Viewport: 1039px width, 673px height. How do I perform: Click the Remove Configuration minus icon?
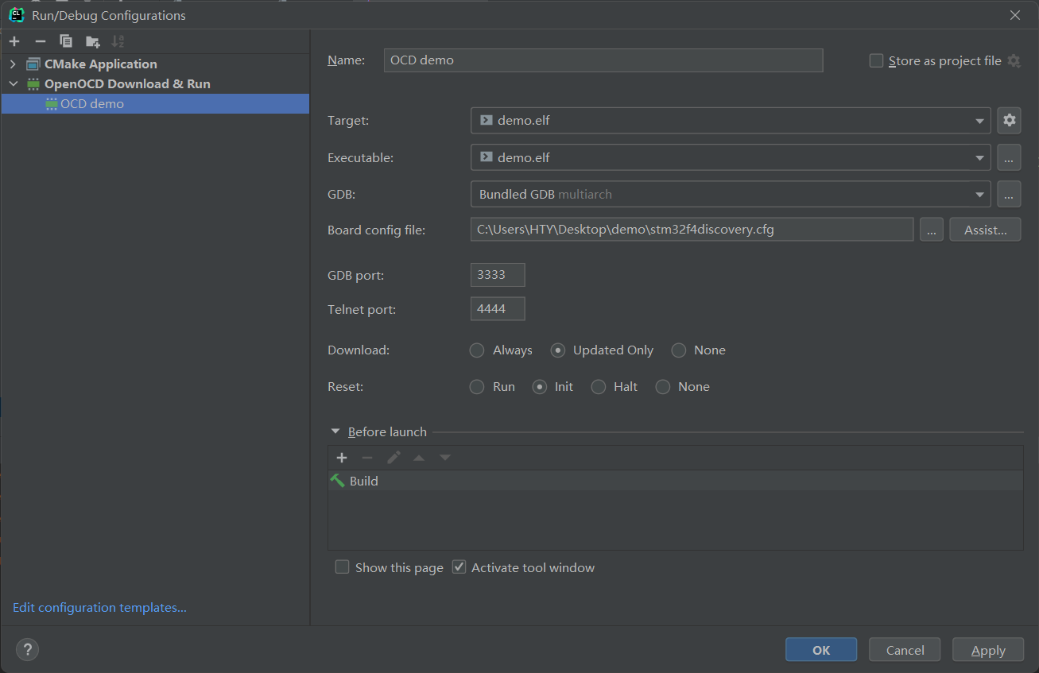pos(41,41)
